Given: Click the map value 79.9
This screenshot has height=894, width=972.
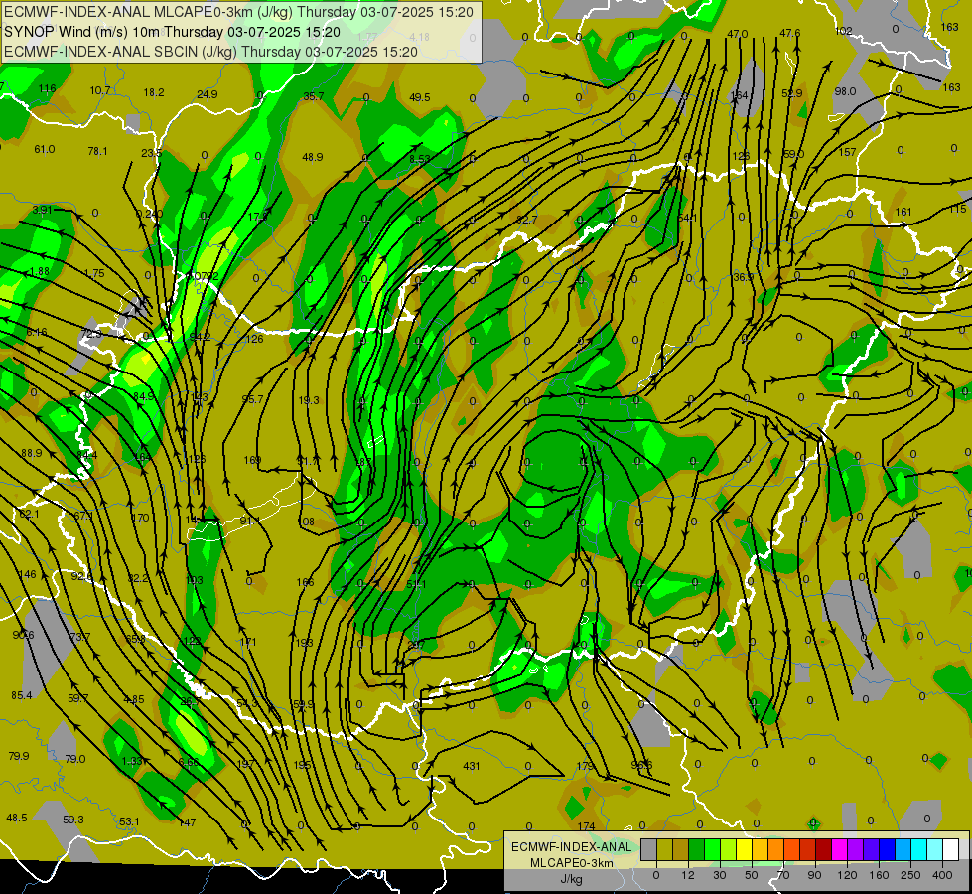Looking at the screenshot, I should 19,756.
